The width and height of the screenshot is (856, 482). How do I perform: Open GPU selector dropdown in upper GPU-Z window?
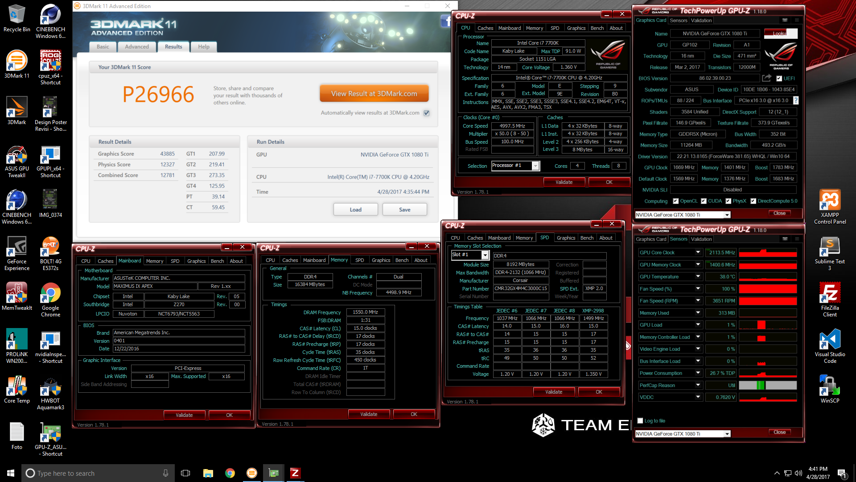click(x=727, y=215)
